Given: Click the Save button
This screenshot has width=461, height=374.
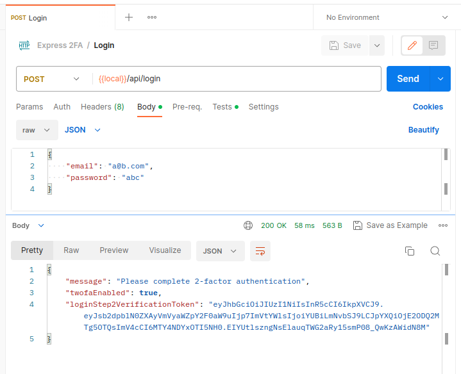Looking at the screenshot, I should 345,45.
